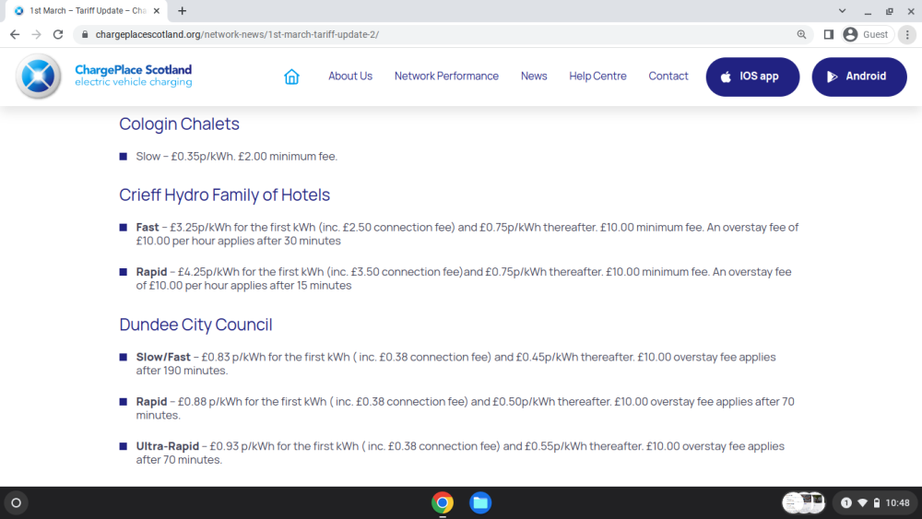Image resolution: width=922 pixels, height=519 pixels.
Task: Reload the tariff update page
Action: pyautogui.click(x=57, y=35)
